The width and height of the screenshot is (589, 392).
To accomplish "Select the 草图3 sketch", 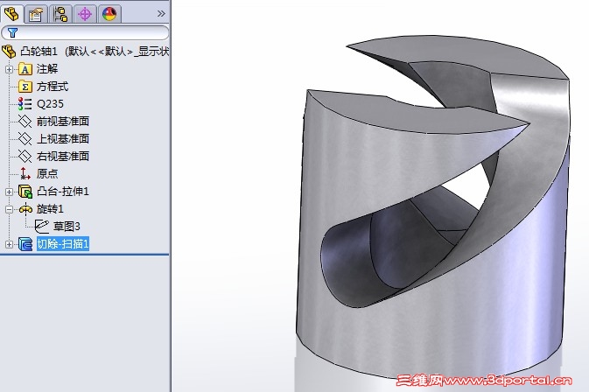I will coord(67,226).
